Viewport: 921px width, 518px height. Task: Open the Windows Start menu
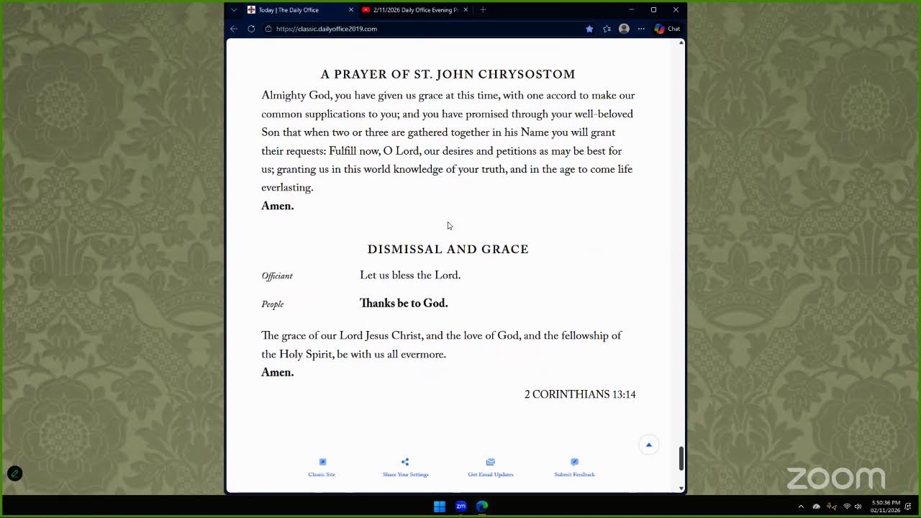(440, 506)
